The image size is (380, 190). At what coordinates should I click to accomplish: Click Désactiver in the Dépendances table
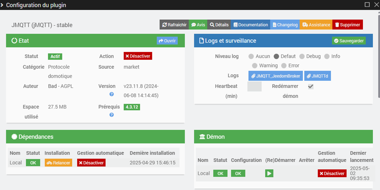click(92, 163)
